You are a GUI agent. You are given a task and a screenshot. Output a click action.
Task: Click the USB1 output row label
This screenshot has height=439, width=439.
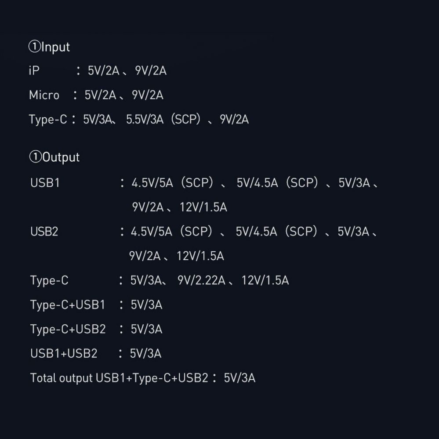[45, 183]
